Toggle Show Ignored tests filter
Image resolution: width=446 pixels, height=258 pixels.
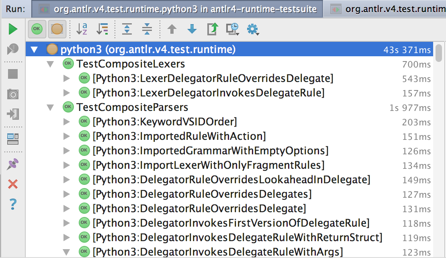(x=57, y=29)
